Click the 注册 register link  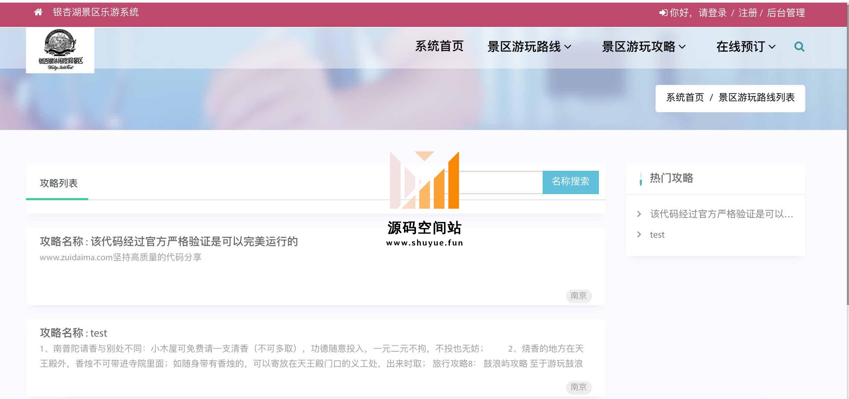tap(748, 13)
